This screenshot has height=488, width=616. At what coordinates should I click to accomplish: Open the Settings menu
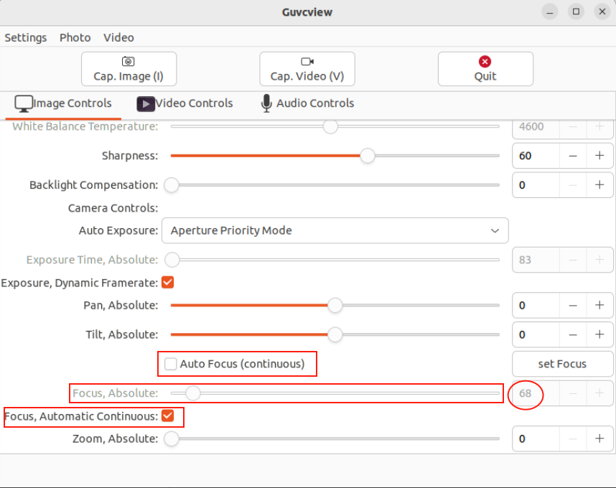pyautogui.click(x=26, y=38)
